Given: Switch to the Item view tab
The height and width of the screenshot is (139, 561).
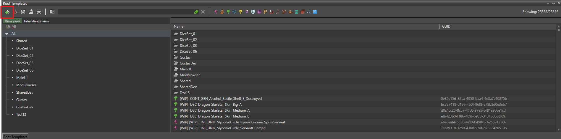Looking at the screenshot, I should click(x=12, y=21).
